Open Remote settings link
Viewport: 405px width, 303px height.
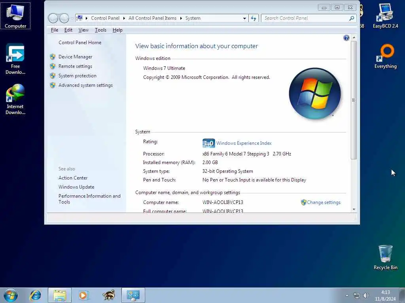pos(75,66)
